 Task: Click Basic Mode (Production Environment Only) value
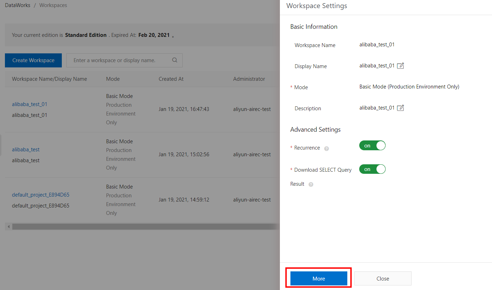tap(409, 87)
